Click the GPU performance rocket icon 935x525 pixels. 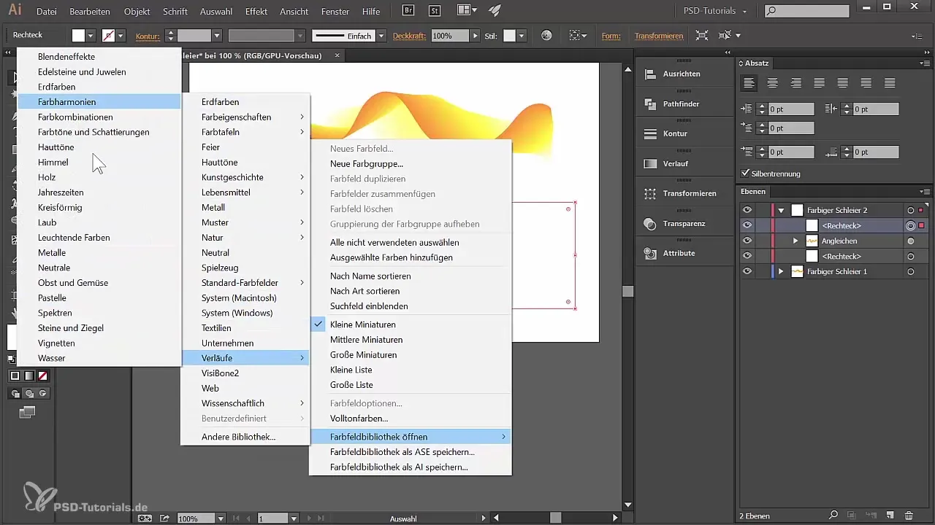(495, 11)
